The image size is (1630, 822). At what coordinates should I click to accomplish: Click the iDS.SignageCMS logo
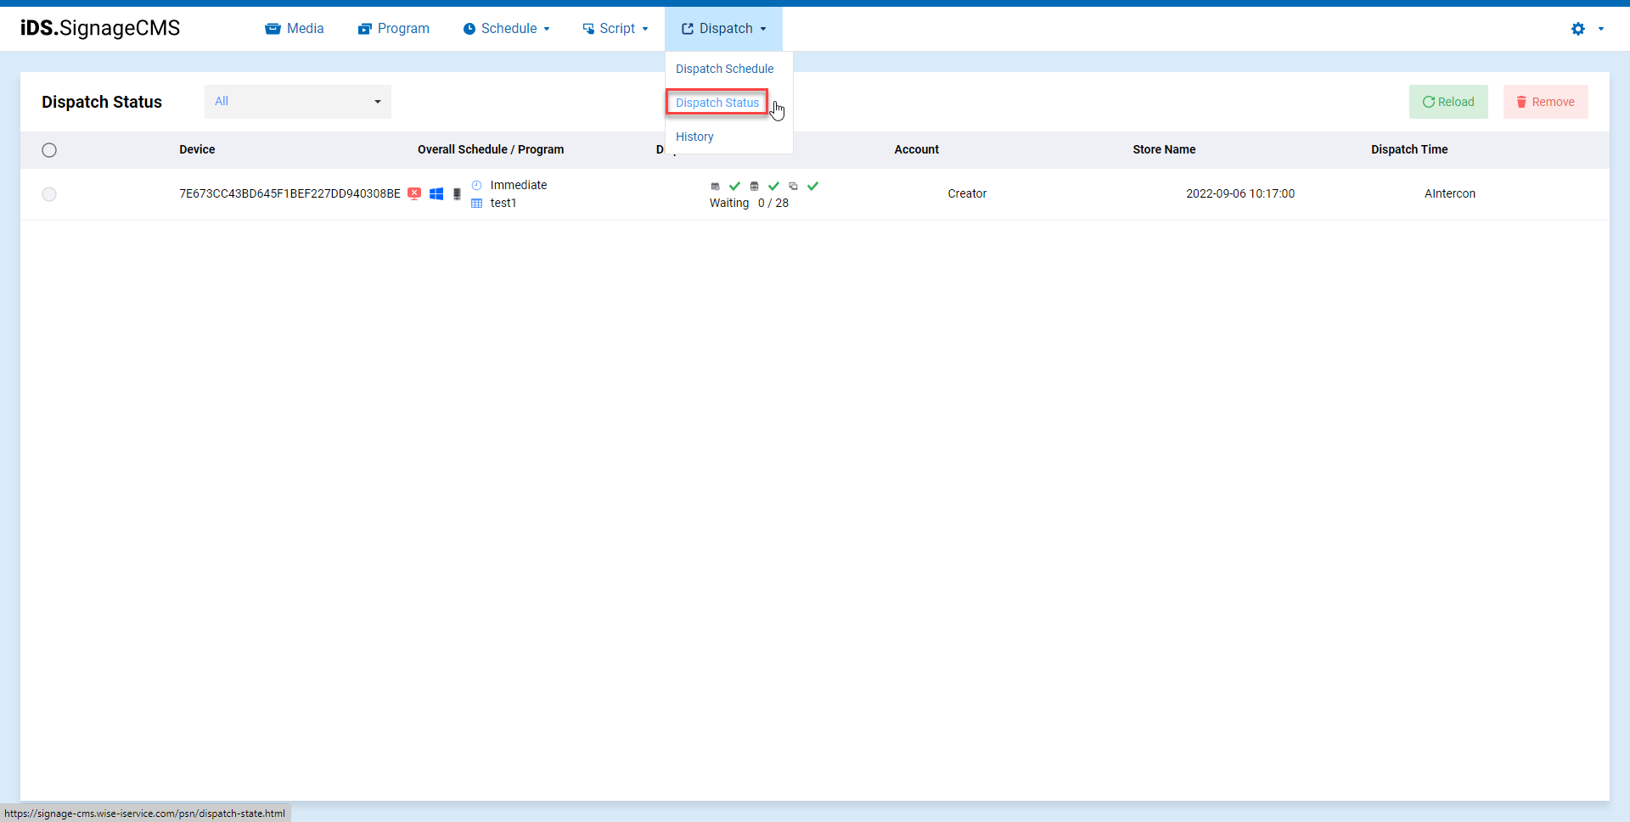coord(100,28)
